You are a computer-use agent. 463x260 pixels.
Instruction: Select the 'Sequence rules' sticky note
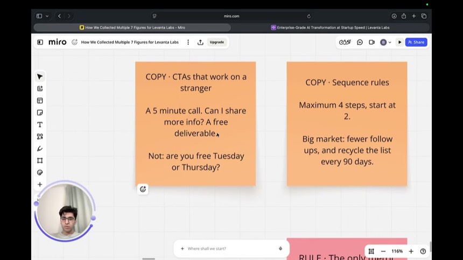[x=347, y=124]
